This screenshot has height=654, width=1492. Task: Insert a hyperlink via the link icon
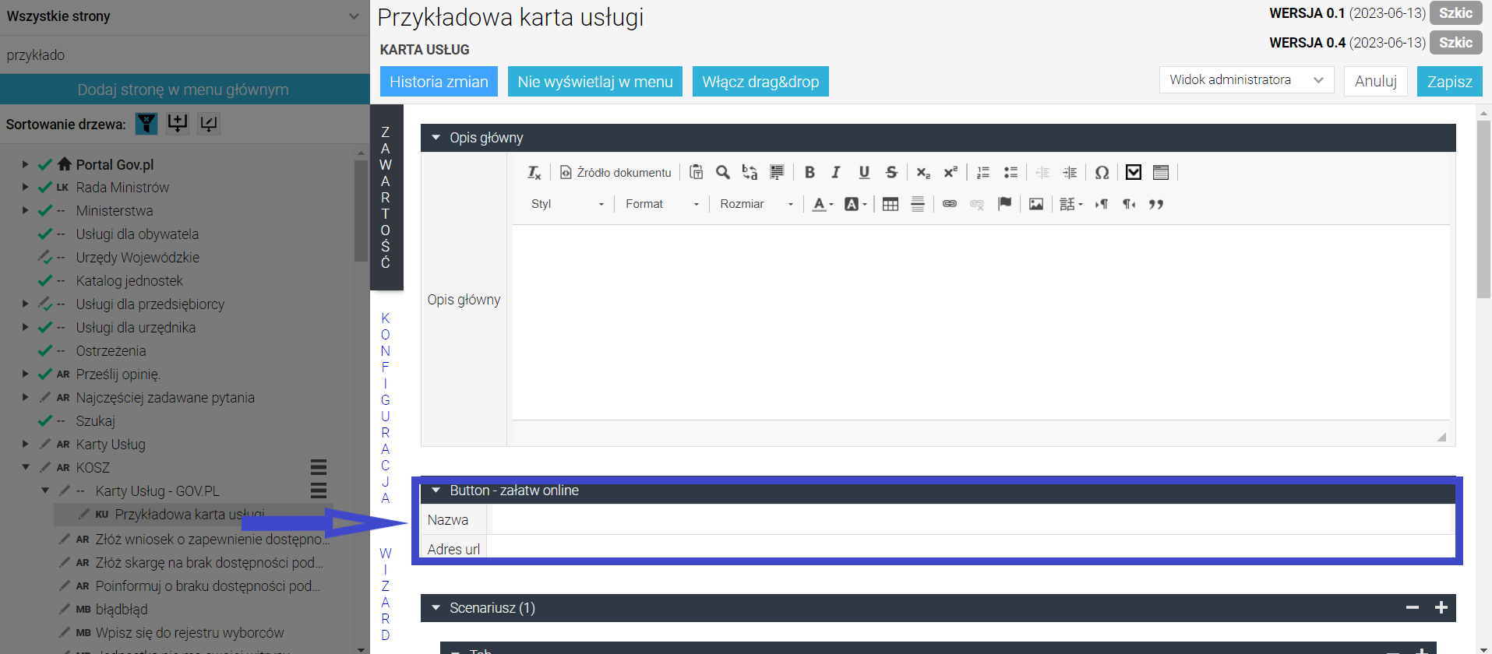click(x=949, y=204)
